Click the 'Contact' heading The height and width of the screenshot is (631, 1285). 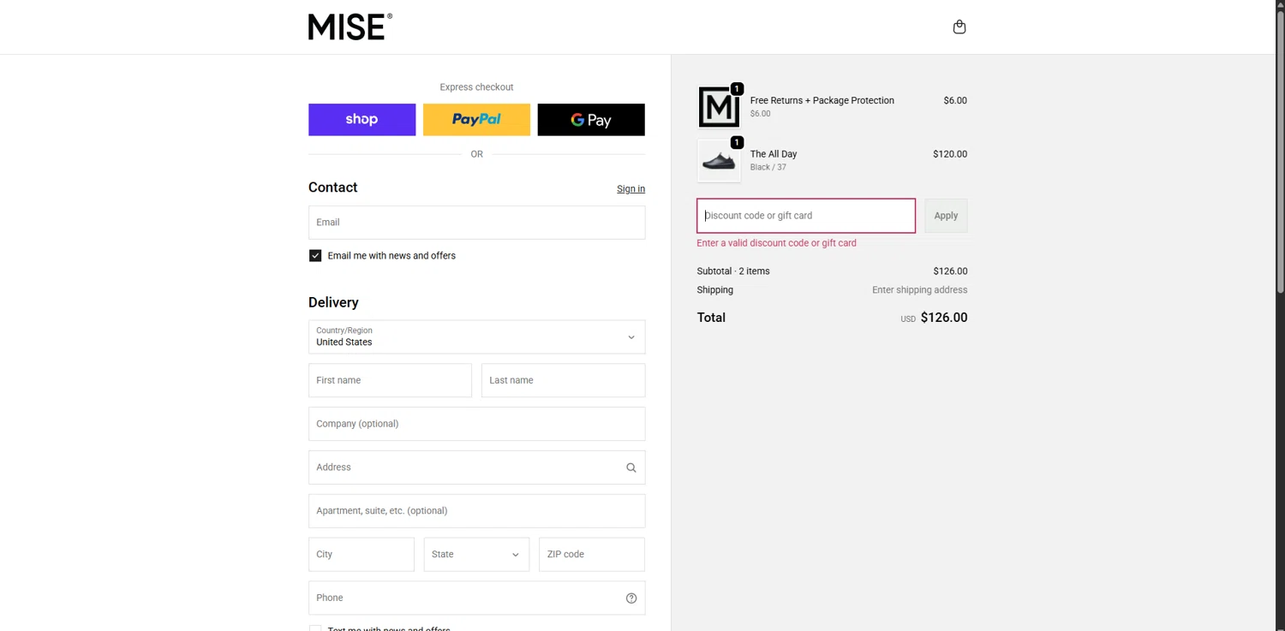pos(332,188)
